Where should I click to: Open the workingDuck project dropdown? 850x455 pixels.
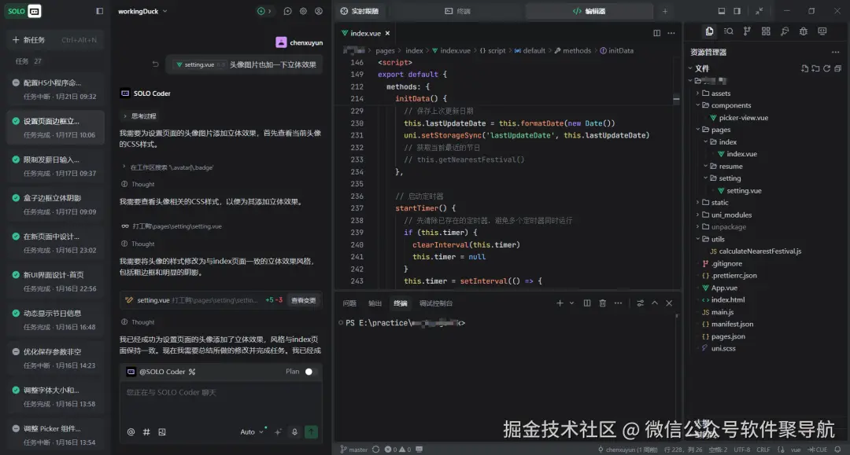[142, 11]
